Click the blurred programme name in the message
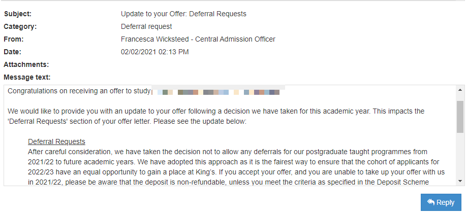 tap(219, 92)
